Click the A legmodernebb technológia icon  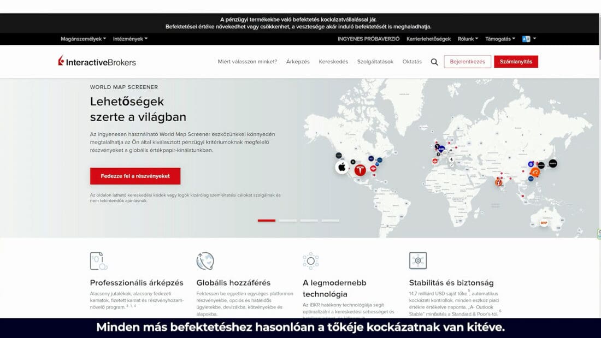311,261
